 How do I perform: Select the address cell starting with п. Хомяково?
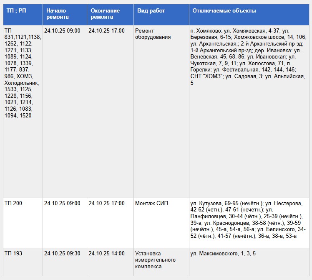pos(248,57)
